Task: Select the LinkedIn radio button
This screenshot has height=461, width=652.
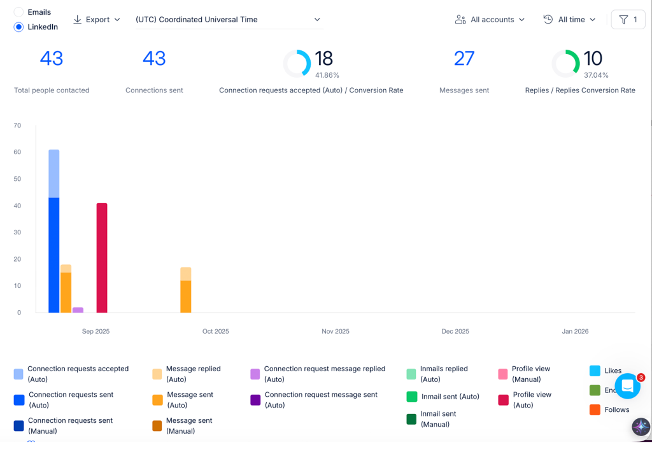Action: tap(18, 27)
